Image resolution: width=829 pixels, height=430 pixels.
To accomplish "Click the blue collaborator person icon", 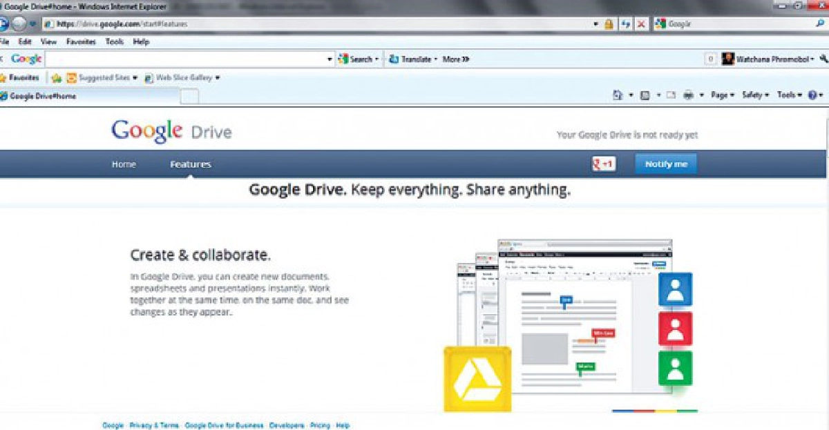I will click(x=675, y=289).
